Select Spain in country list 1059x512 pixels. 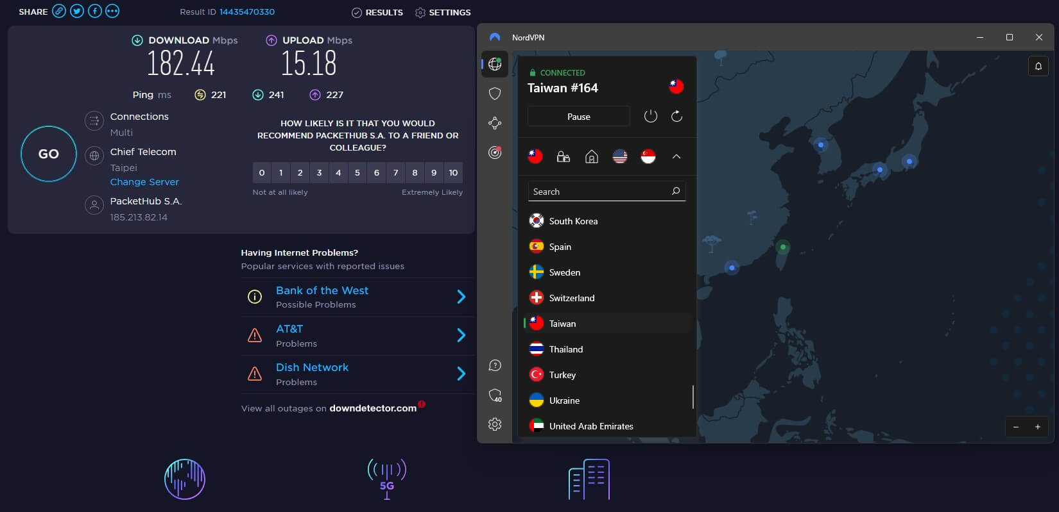pyautogui.click(x=607, y=247)
